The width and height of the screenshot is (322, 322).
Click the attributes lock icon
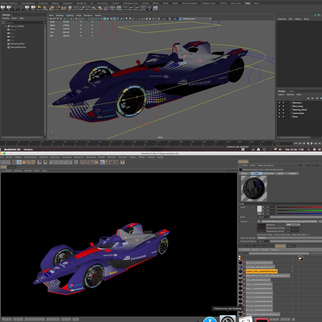pos(317,165)
